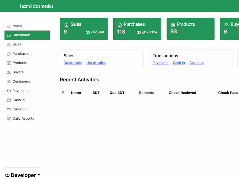Click the Dashboard speedometer icon

[x=9, y=35]
